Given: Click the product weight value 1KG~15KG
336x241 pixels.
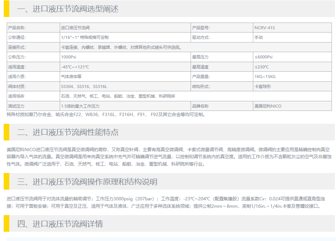Looking at the screenshot, I should (x=265, y=77).
